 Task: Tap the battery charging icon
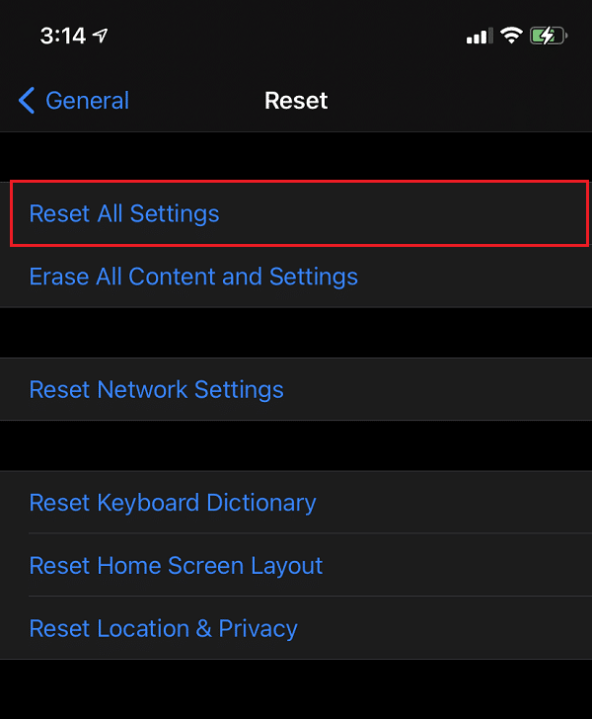click(549, 37)
